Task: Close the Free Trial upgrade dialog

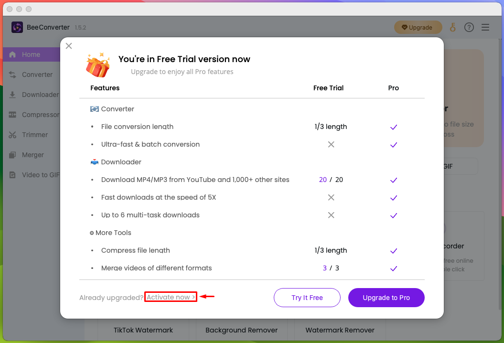Action: 69,46
